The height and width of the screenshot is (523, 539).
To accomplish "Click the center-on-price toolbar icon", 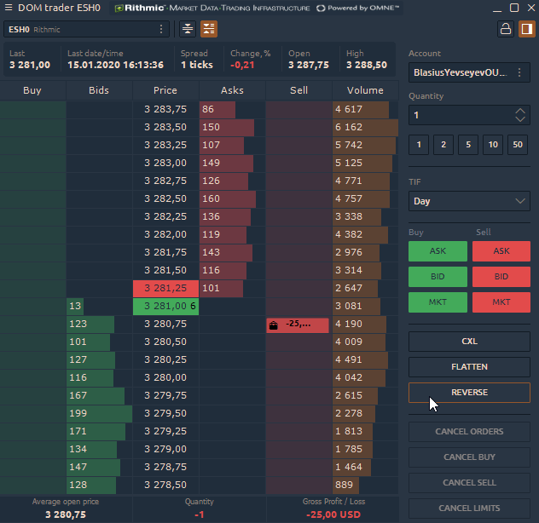I will (x=188, y=29).
